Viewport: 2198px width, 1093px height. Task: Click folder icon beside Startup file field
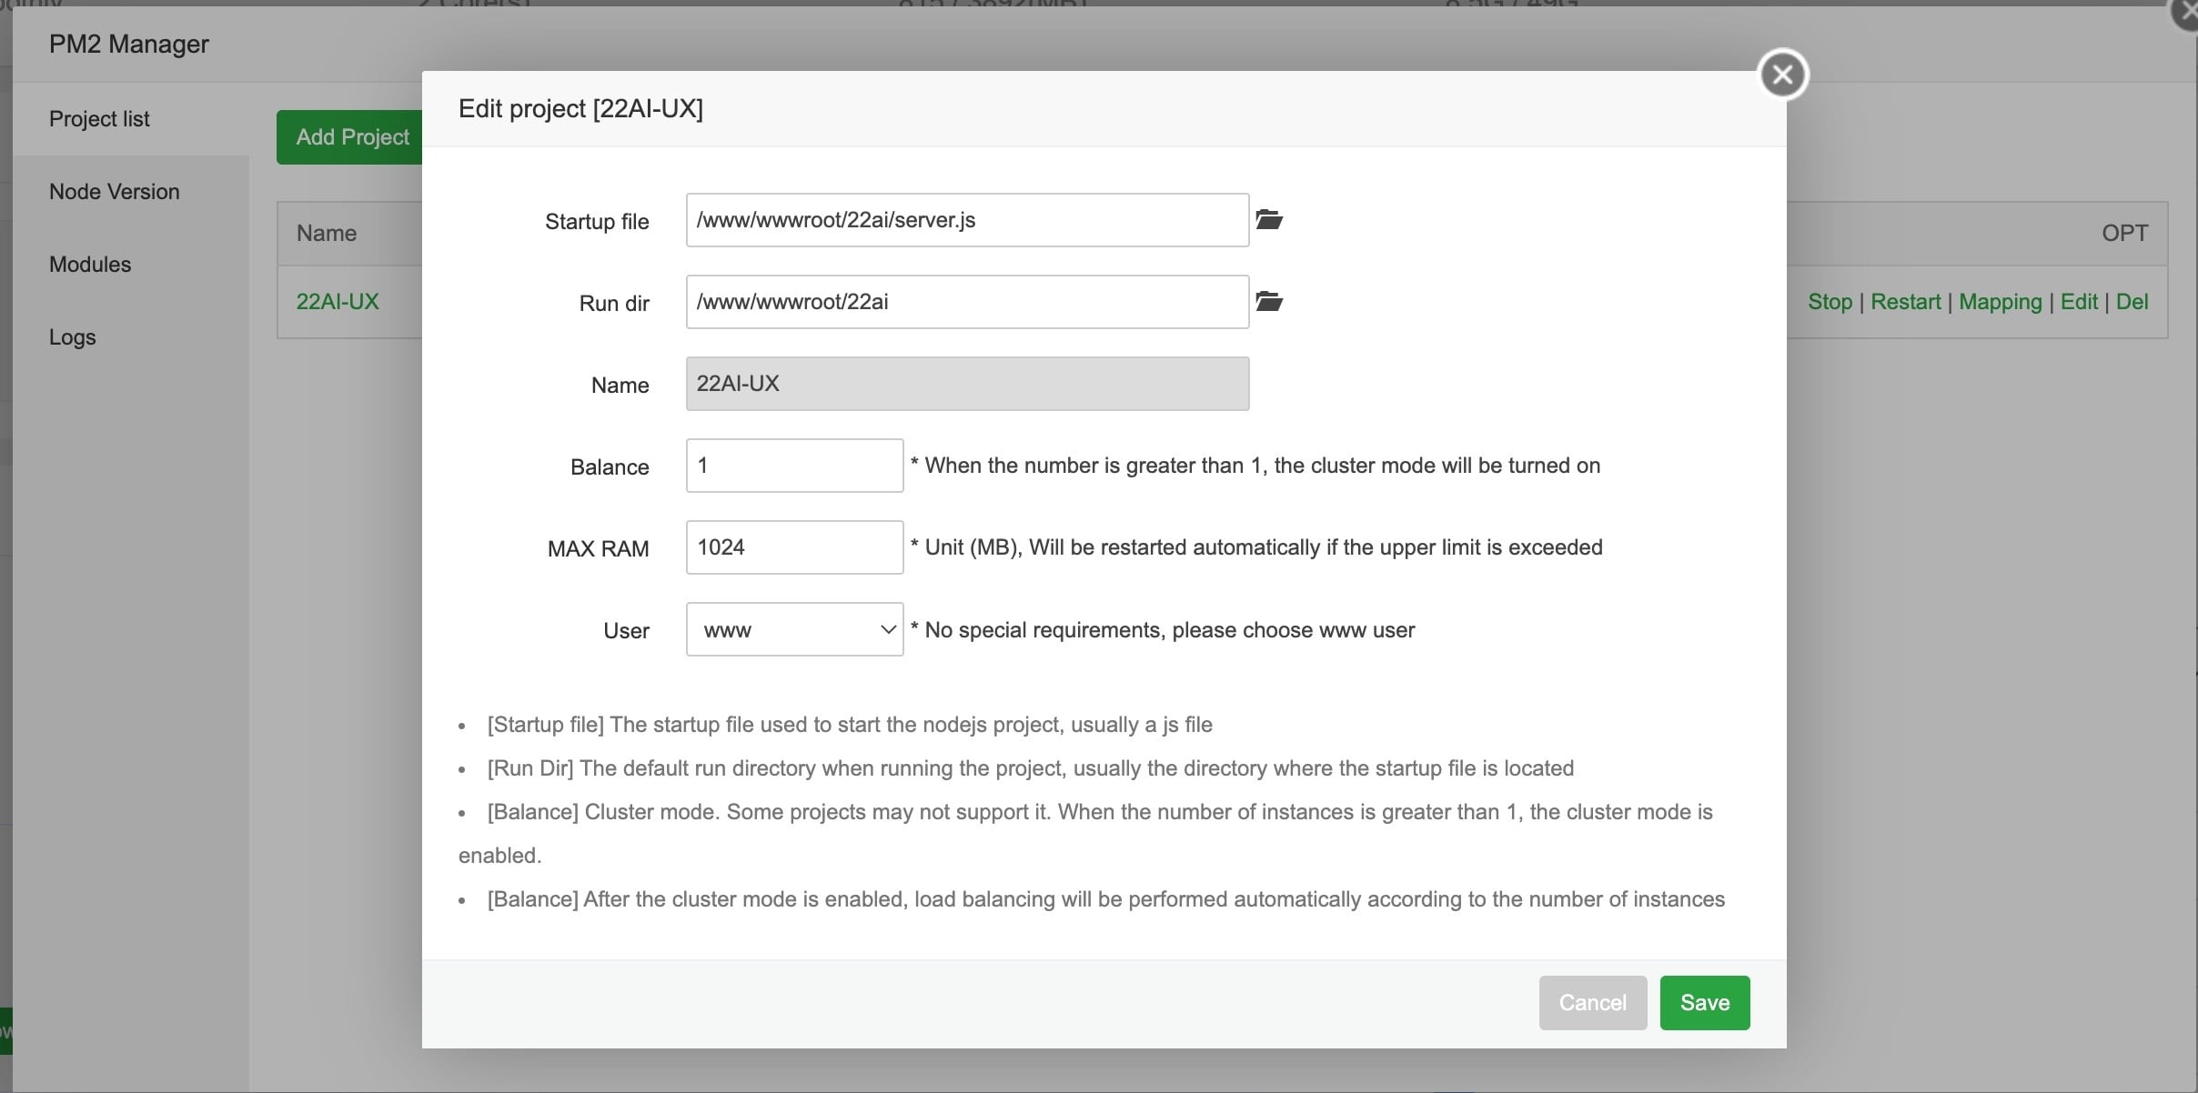pyautogui.click(x=1269, y=220)
